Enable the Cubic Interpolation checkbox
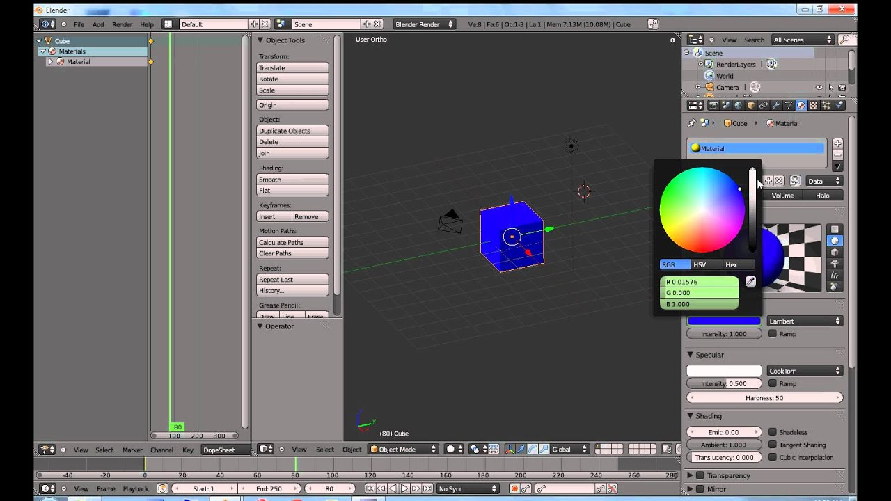Image resolution: width=891 pixels, height=501 pixels. click(773, 457)
